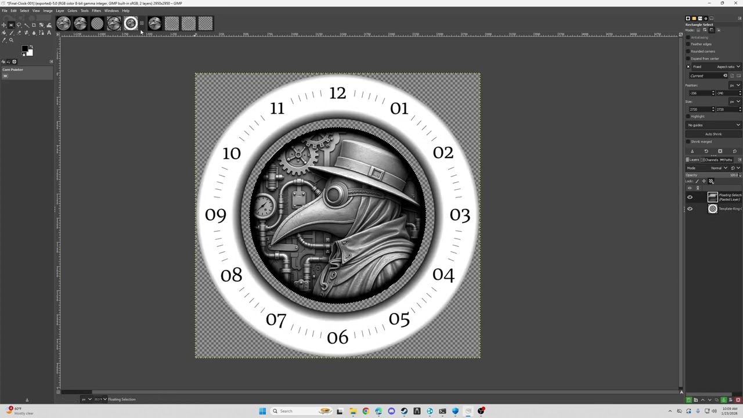743x418 pixels.
Task: Open the Windows Start menu
Action: click(262, 411)
